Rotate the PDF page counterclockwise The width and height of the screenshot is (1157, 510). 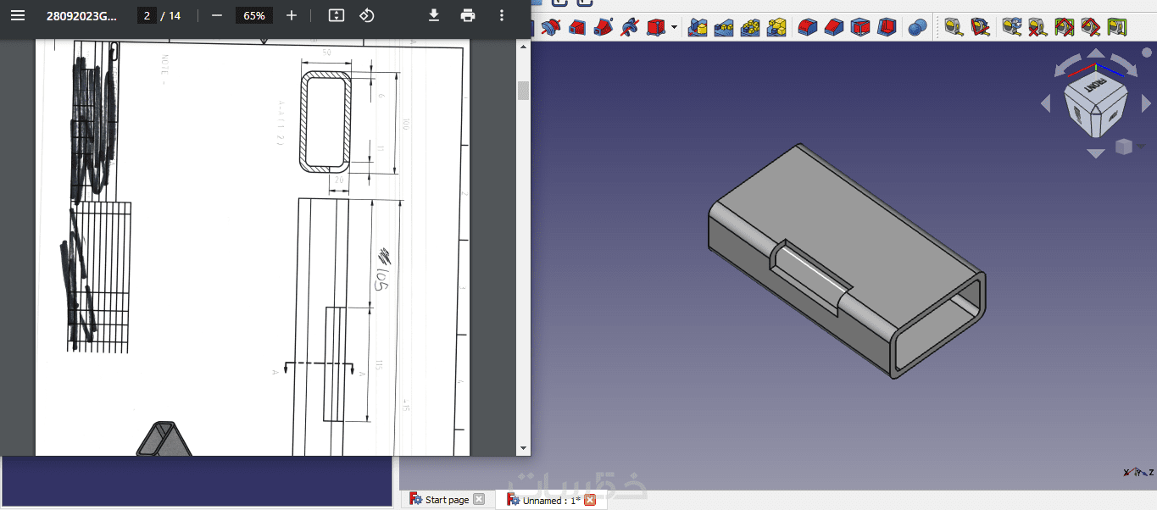(x=367, y=15)
